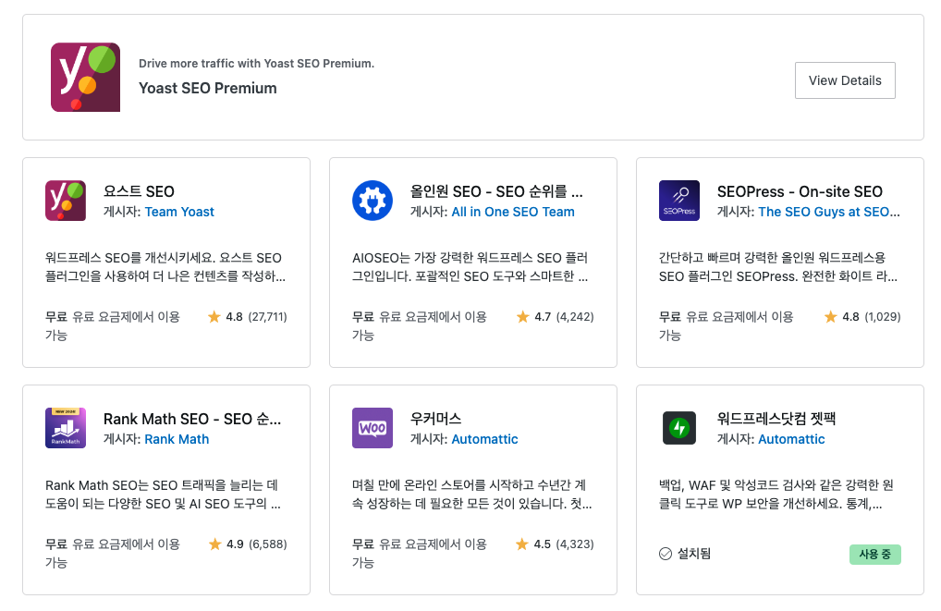Click the Yoast SEO Premium logo icon

tap(85, 77)
